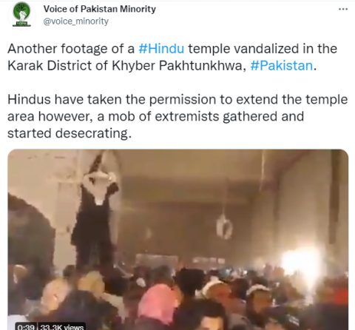
Task: Visit the @voice_minority handle
Action: coord(76,21)
